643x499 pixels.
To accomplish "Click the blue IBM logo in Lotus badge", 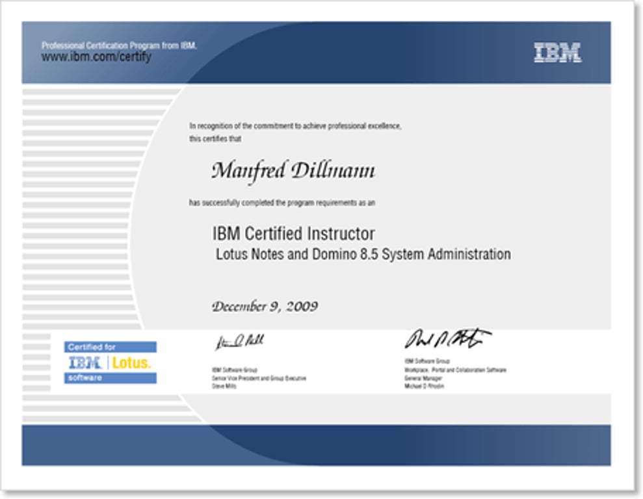I will 85,363.
